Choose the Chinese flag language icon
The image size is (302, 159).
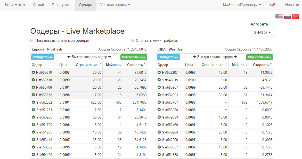pos(295,17)
